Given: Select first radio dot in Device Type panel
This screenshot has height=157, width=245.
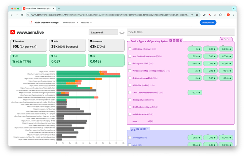Looking at the screenshot, I should [221, 39].
